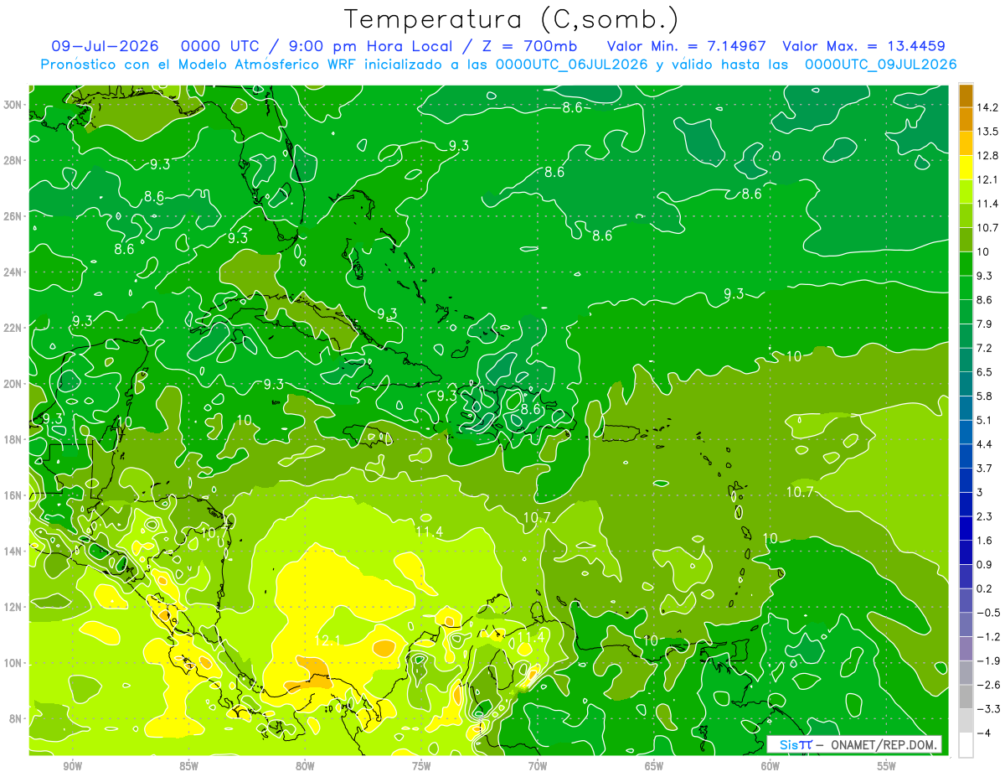The image size is (1005, 777).
Task: Click the '-3.3' colorbar scale value
Action: click(x=988, y=709)
